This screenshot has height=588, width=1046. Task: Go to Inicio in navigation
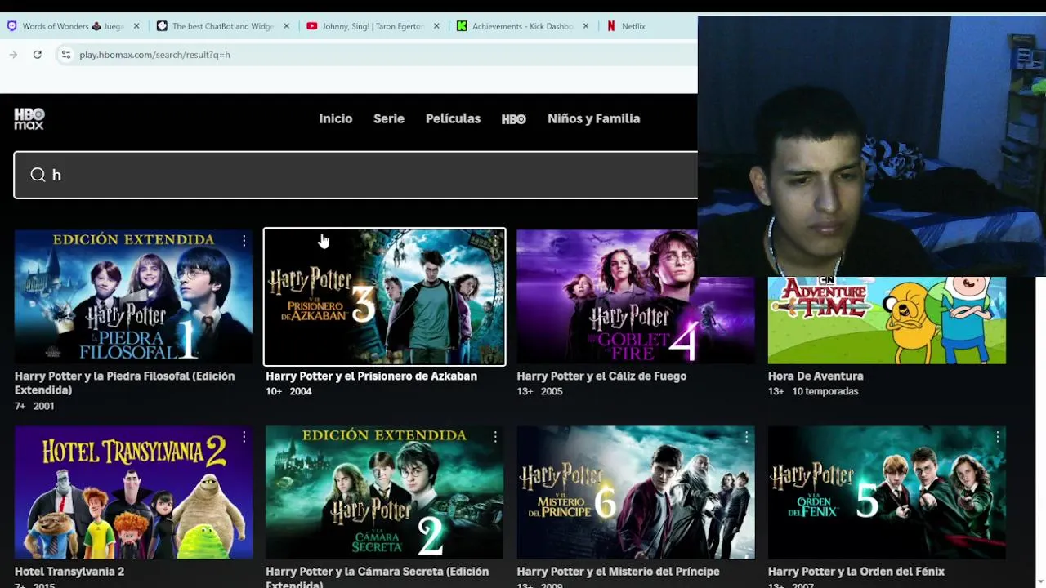tap(335, 118)
